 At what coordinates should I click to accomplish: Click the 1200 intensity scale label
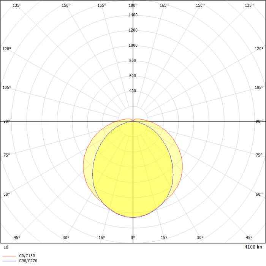pyautogui.click(x=133, y=30)
